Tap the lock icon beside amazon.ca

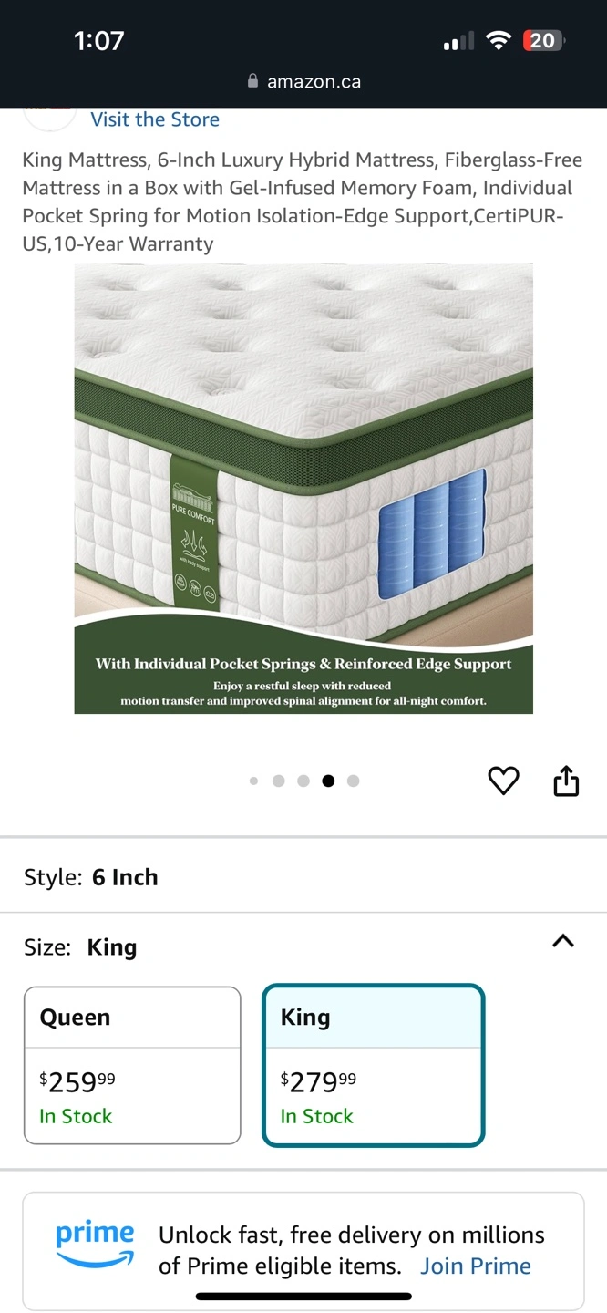tap(253, 81)
